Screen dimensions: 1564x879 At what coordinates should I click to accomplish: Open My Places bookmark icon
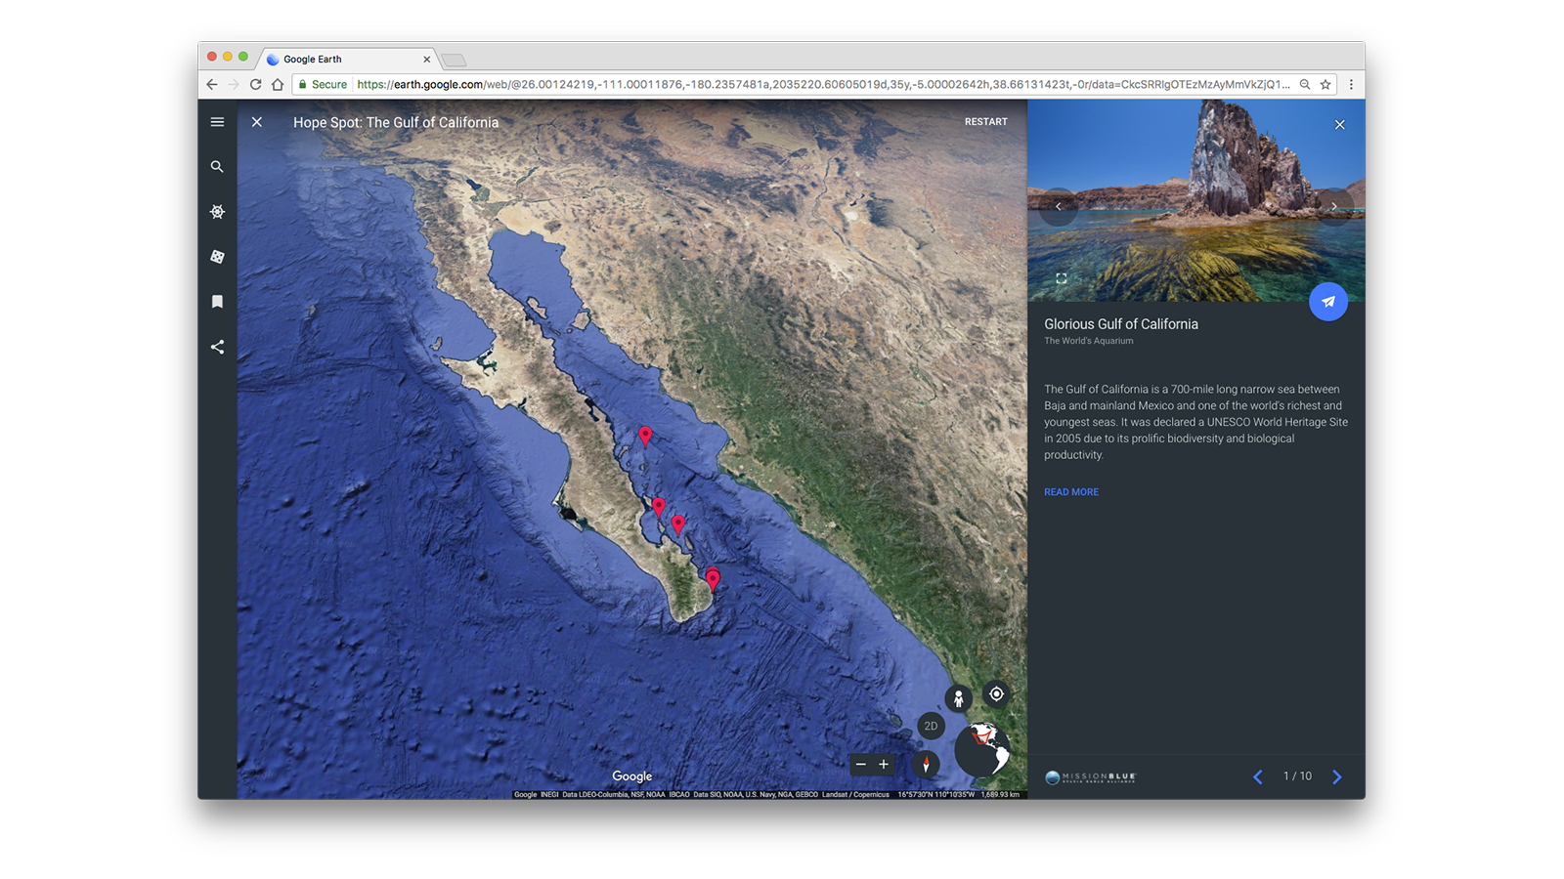point(217,302)
